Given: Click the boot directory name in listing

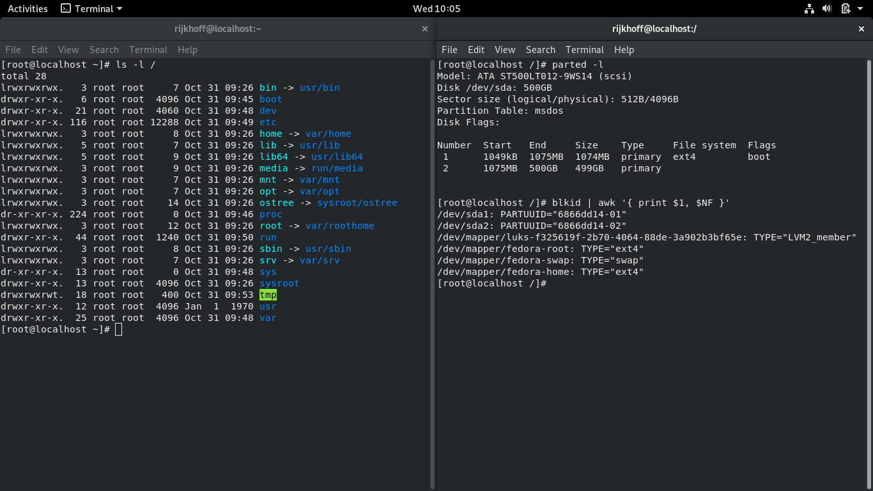Looking at the screenshot, I should tap(271, 99).
